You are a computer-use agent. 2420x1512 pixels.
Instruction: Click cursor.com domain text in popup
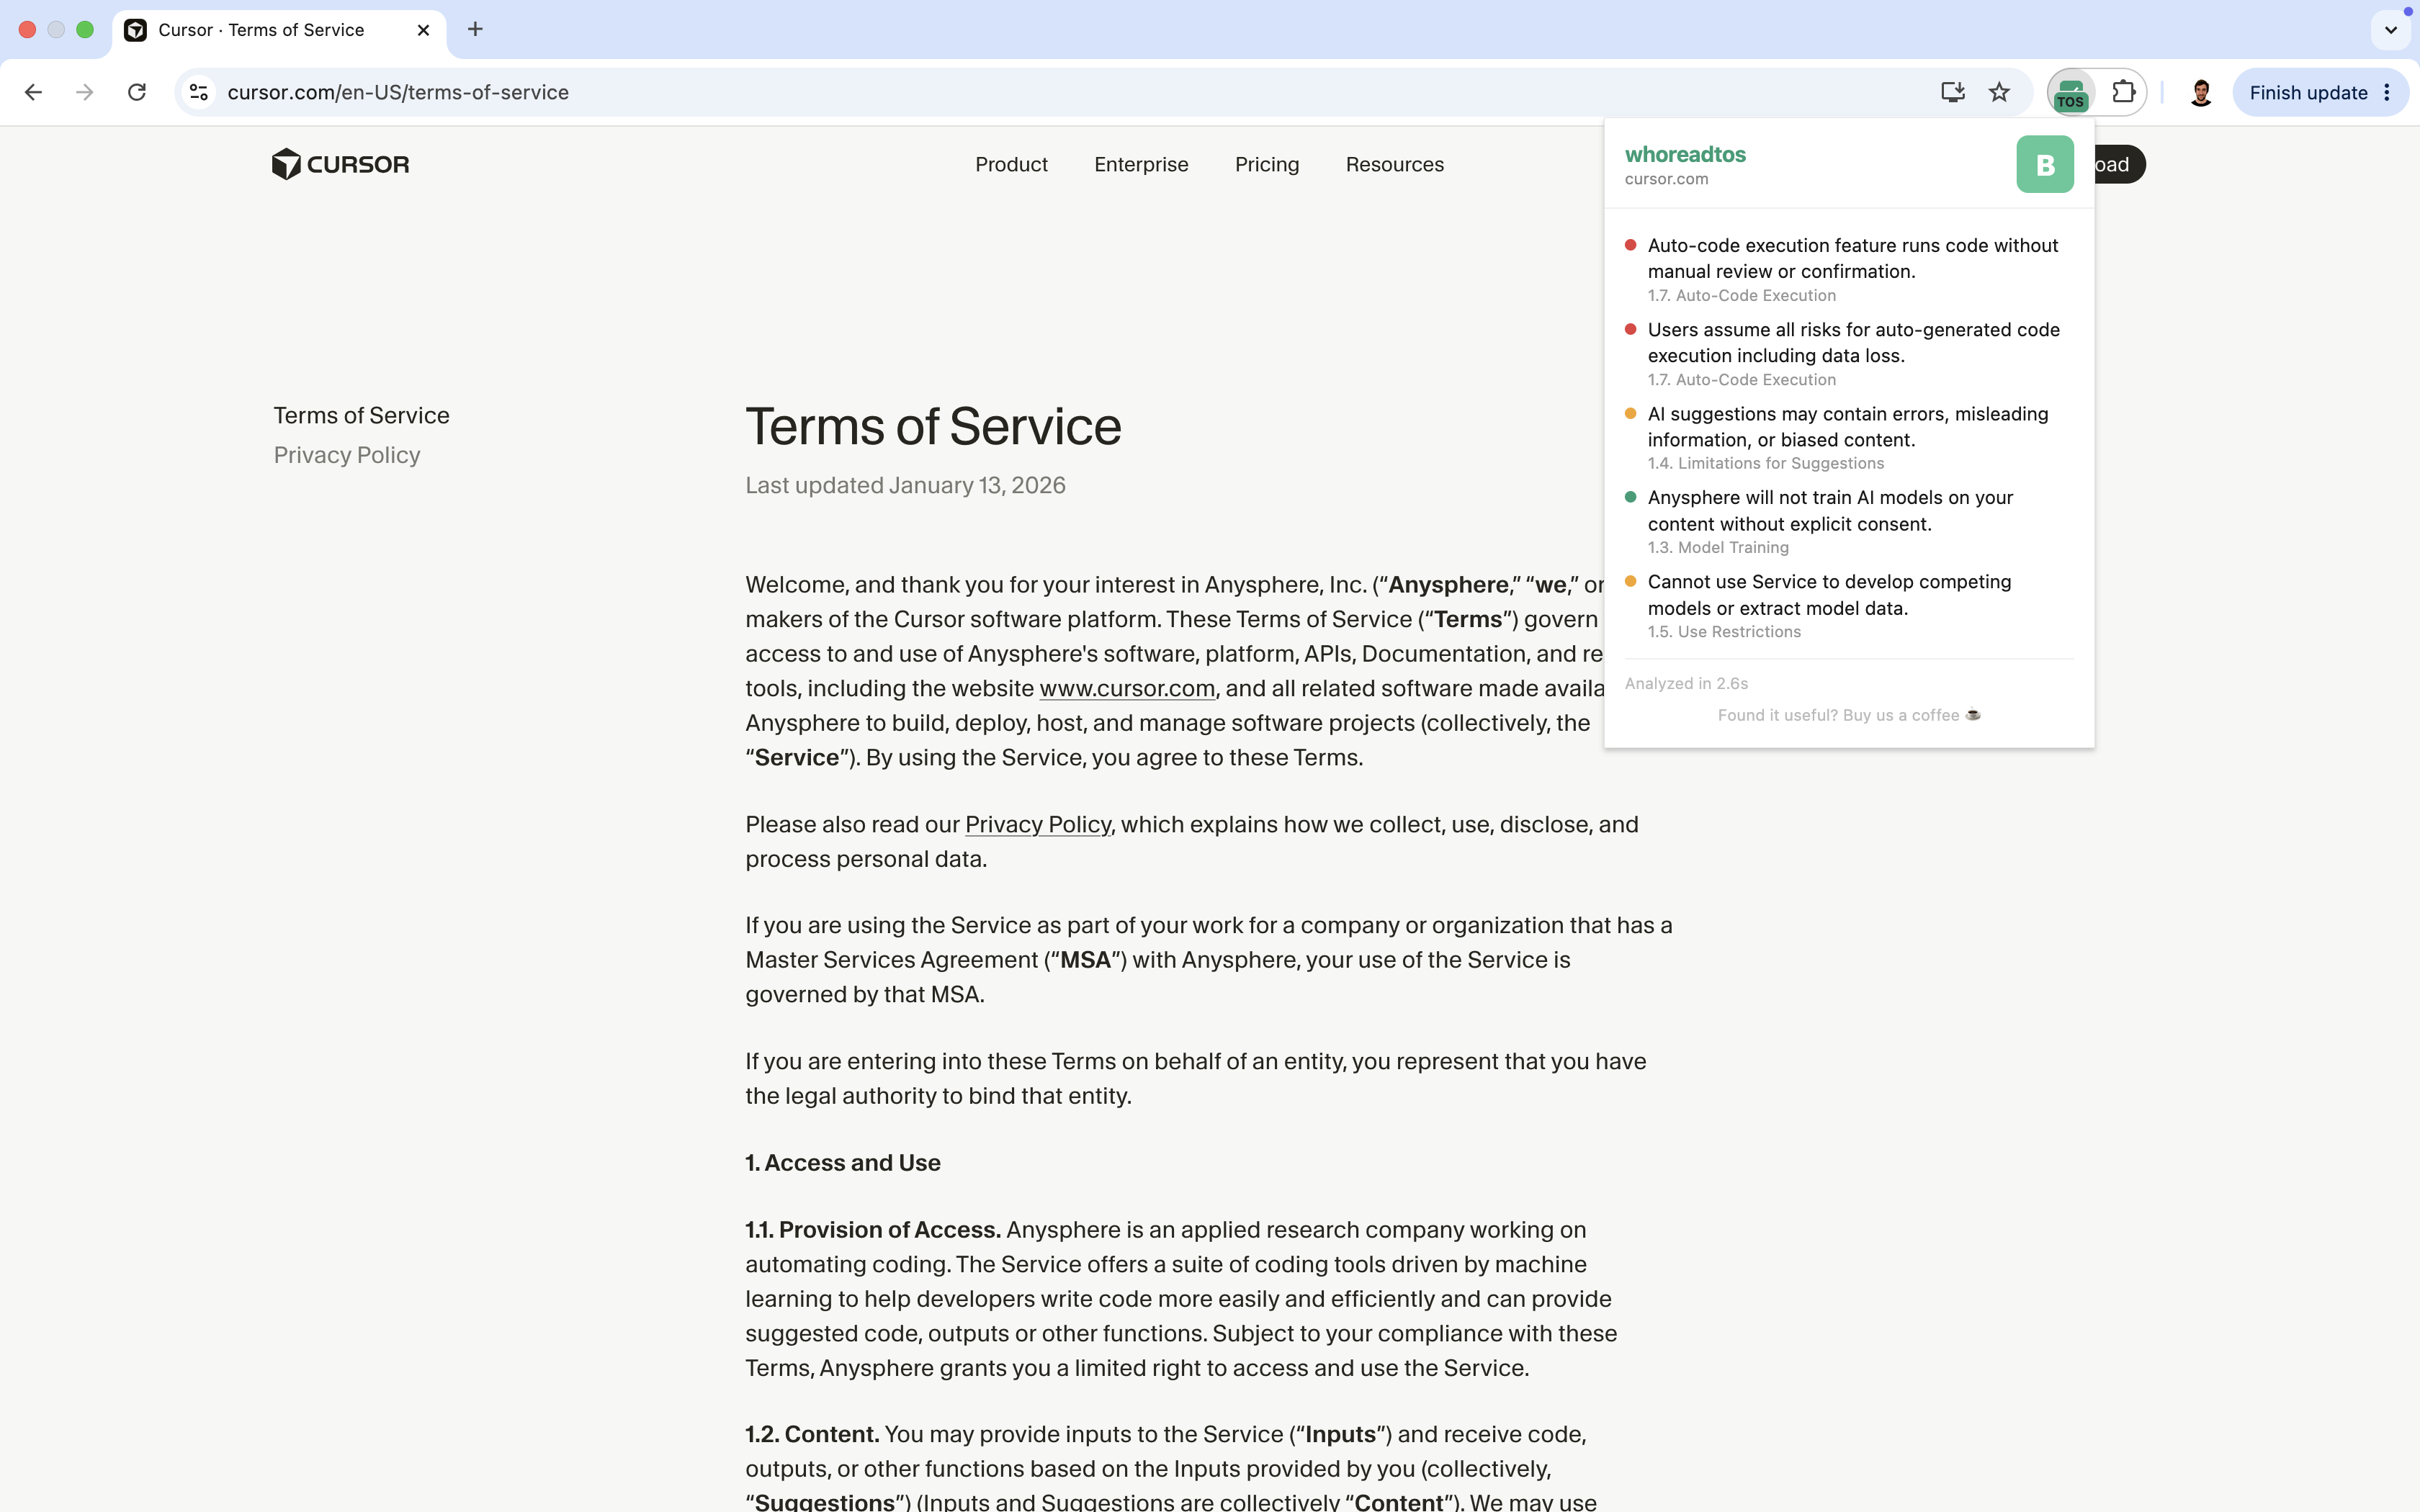pyautogui.click(x=1666, y=179)
